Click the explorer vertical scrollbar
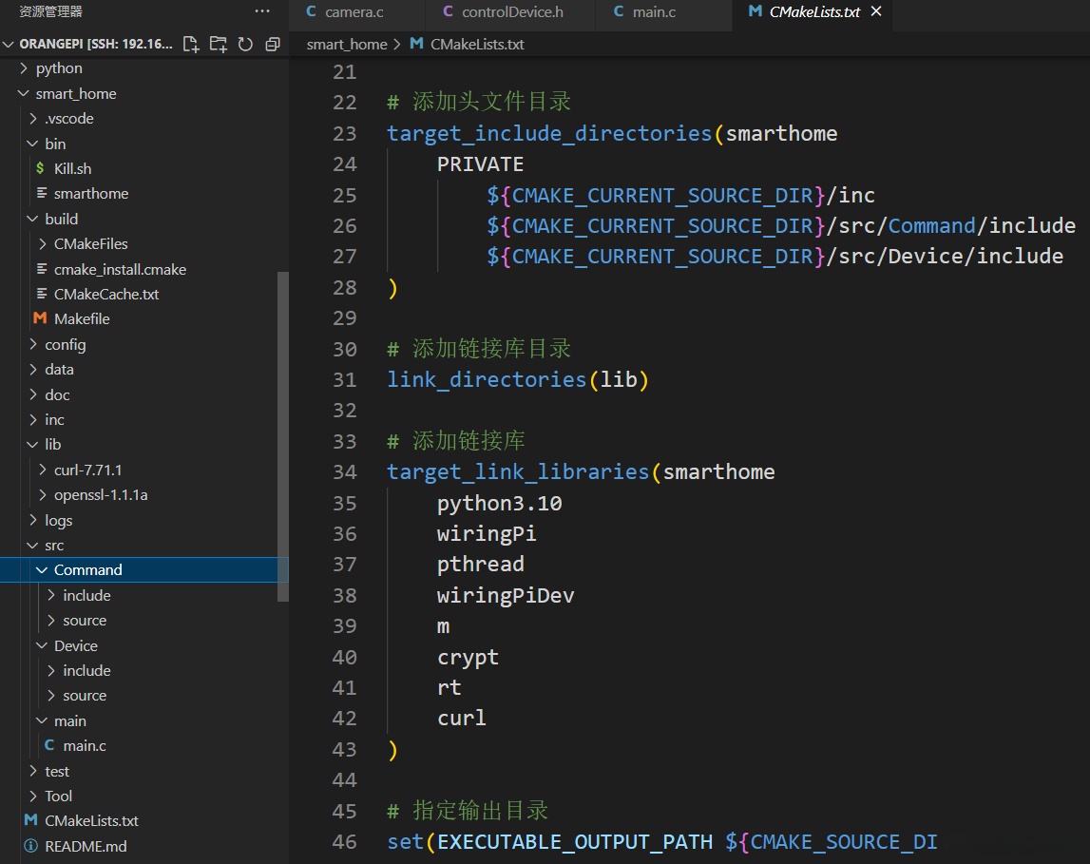1090x864 pixels. click(282, 435)
